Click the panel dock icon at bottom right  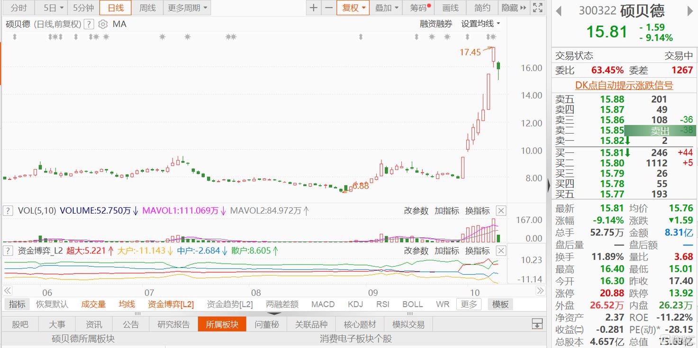537,324
